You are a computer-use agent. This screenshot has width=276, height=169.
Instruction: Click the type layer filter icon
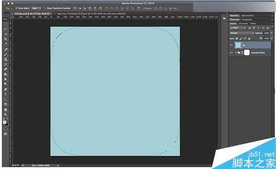259,28
